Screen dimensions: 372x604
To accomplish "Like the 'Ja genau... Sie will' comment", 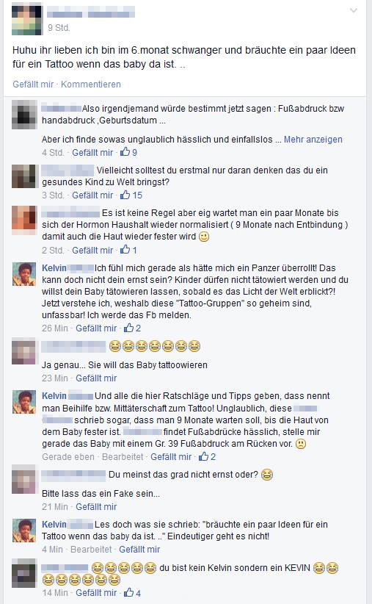I will 96,378.
